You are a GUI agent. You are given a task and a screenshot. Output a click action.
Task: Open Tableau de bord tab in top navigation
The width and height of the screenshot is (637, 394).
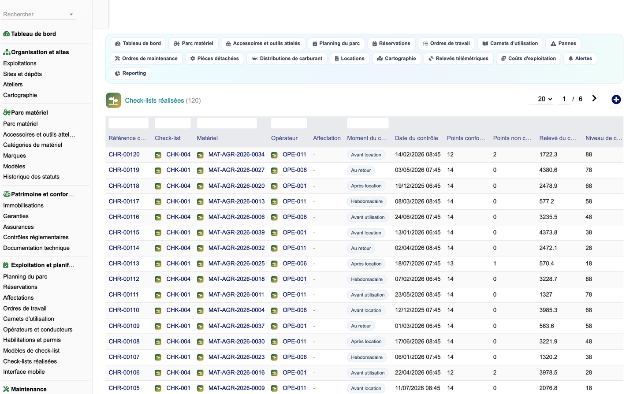click(138, 44)
